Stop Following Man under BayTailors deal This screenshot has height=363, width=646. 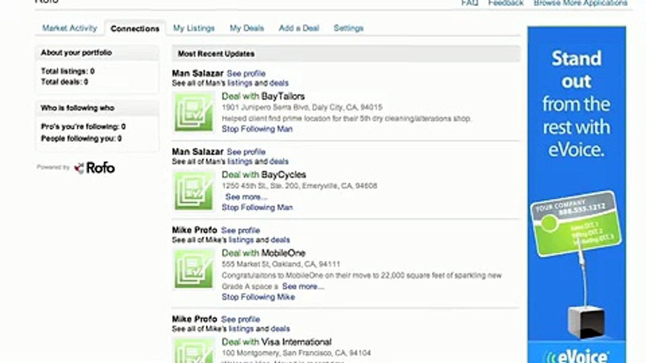(x=257, y=129)
